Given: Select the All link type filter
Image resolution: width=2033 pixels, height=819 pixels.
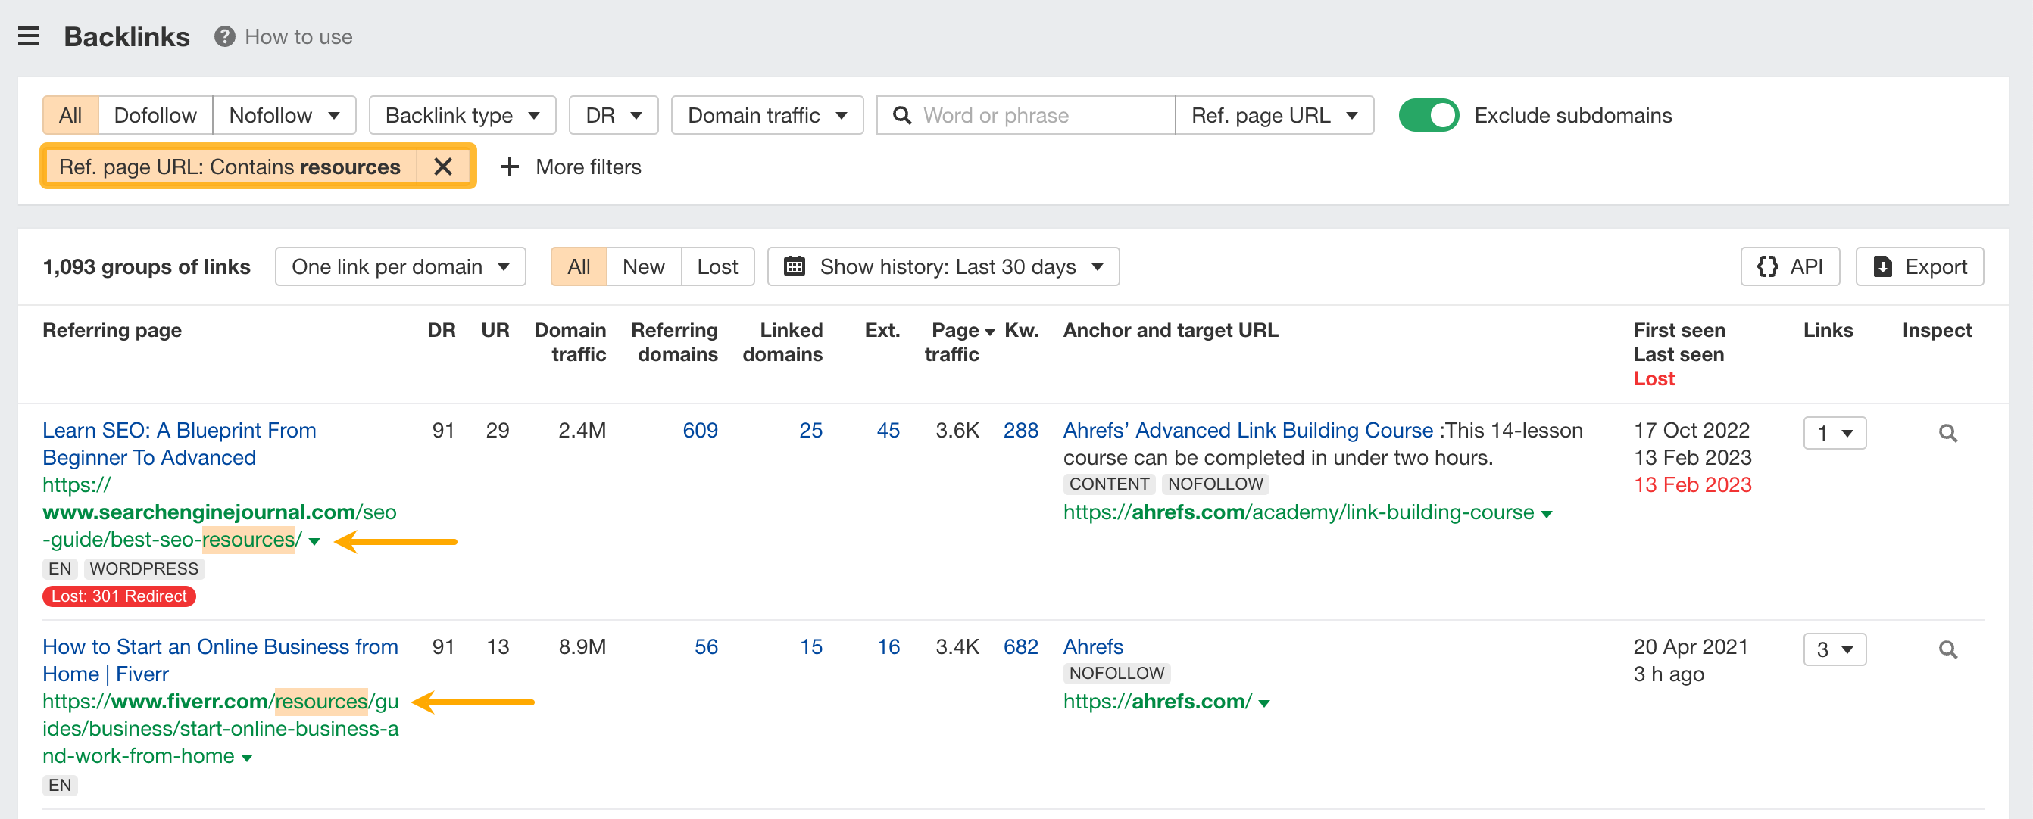Looking at the screenshot, I should tap(70, 115).
